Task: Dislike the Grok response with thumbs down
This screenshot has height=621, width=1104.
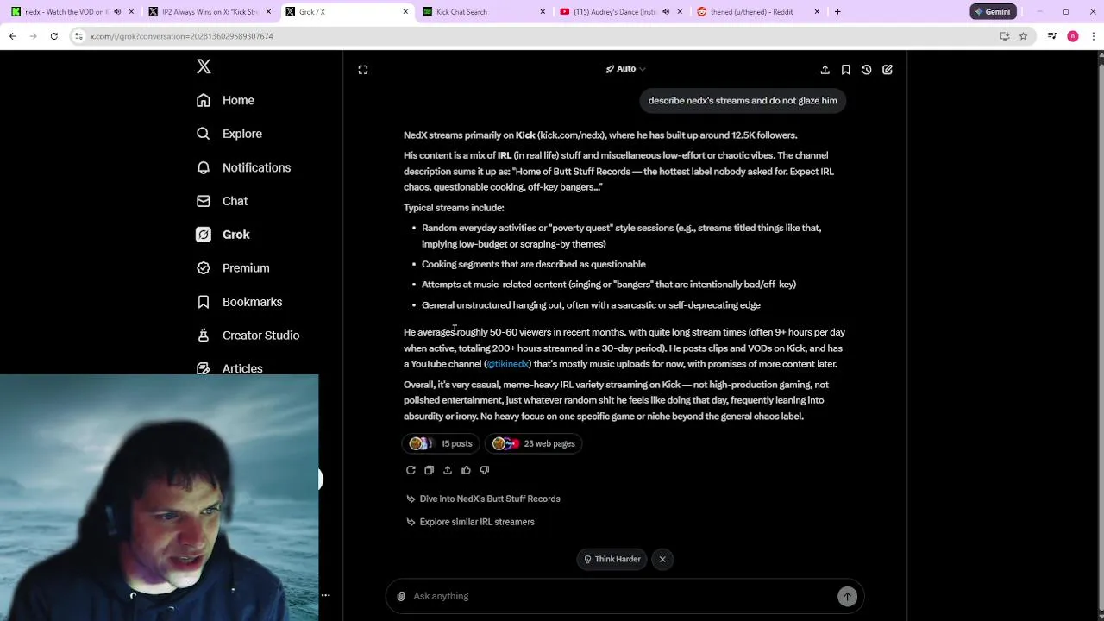Action: 484,470
